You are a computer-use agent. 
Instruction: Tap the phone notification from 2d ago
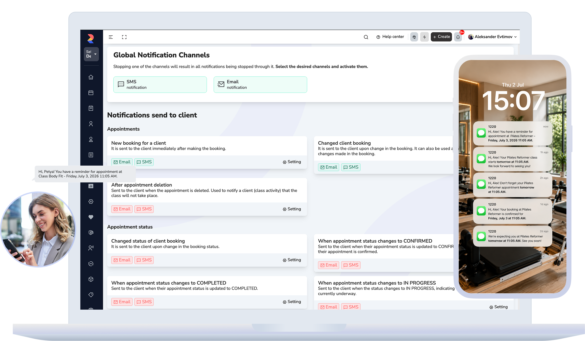click(x=512, y=236)
